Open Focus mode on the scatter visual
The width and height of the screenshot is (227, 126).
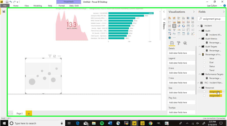pos(55,56)
